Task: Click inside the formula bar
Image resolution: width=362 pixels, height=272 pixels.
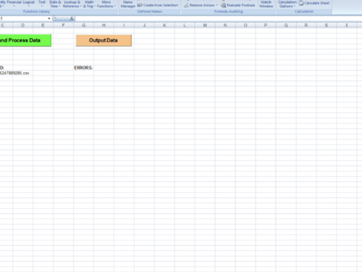Action: pyautogui.click(x=145, y=18)
